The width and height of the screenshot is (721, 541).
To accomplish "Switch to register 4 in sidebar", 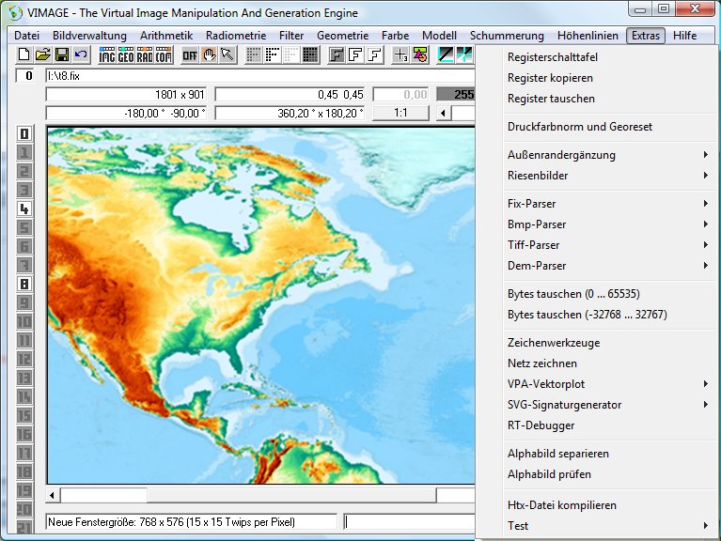I will pos(24,209).
